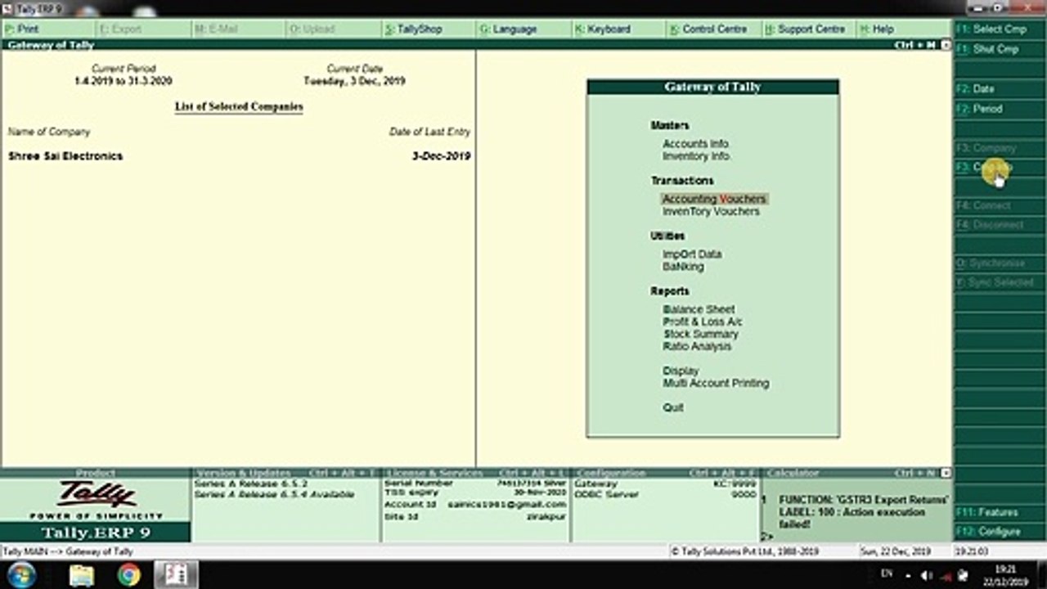Select Shree Sai Electronics company

65,156
